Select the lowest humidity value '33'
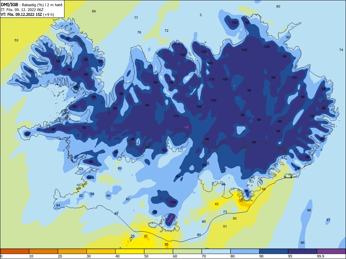 [x=241, y=201]
